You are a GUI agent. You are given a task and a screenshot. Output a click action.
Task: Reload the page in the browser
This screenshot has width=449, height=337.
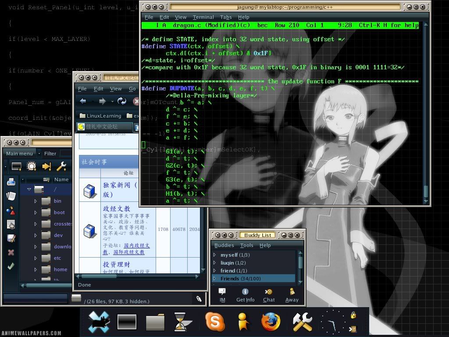pos(122,101)
